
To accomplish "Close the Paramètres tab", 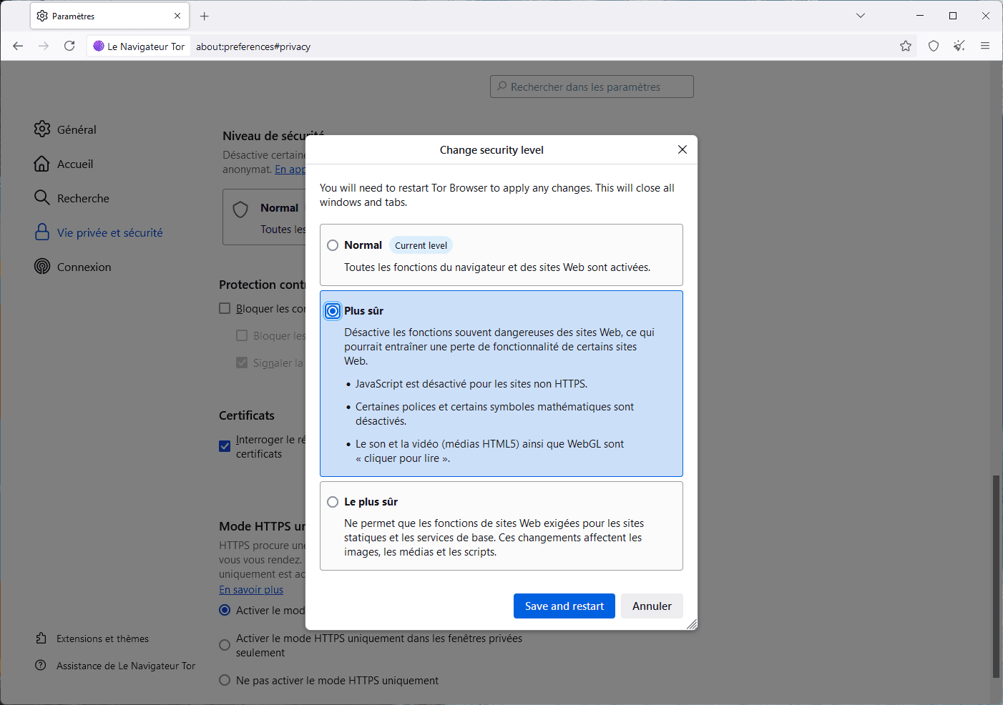I will click(177, 16).
